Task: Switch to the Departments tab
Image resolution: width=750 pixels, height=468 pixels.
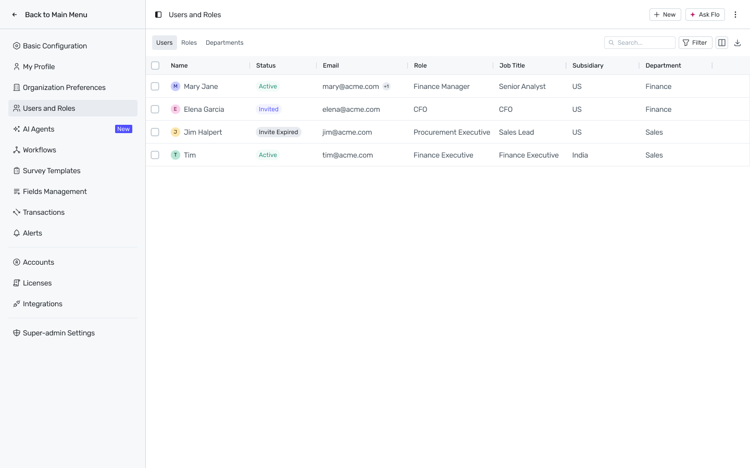Action: (x=224, y=43)
